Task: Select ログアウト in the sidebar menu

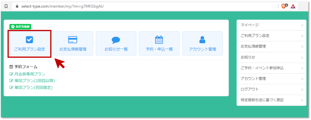Action: pyautogui.click(x=271, y=90)
